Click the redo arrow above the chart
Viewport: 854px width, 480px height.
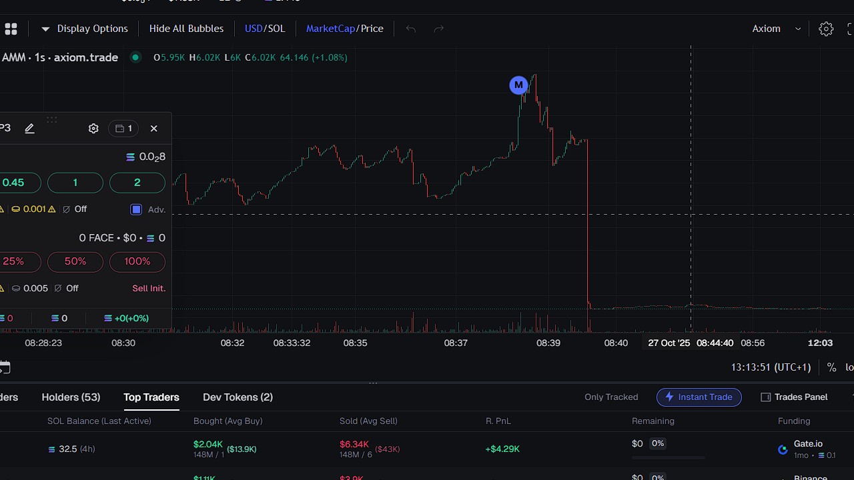coord(438,29)
